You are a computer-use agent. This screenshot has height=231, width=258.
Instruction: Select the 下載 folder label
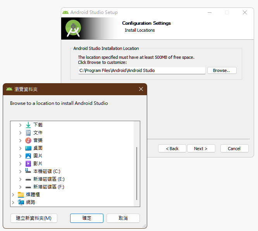click(38, 125)
